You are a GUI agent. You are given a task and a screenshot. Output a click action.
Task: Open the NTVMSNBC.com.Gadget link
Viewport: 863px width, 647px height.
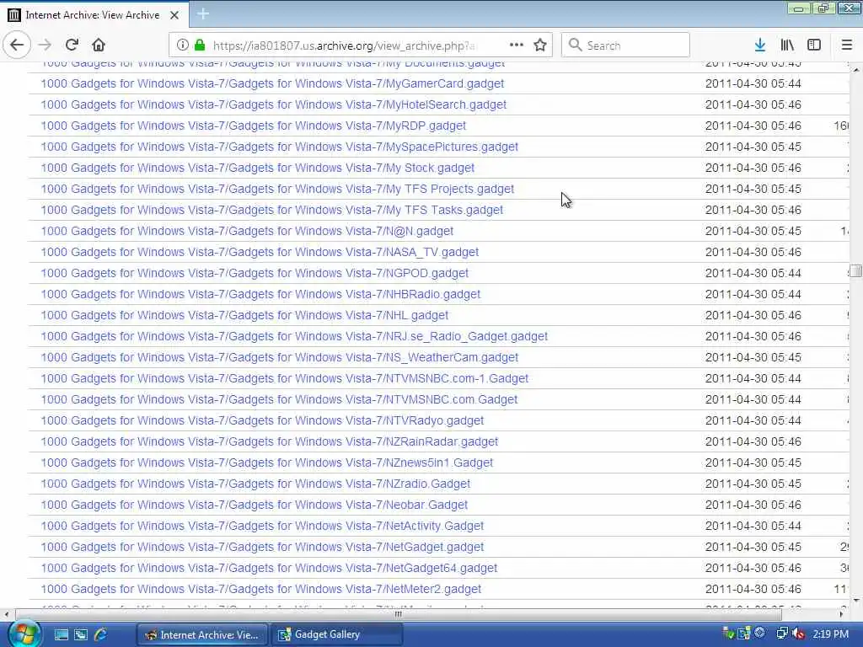(279, 399)
